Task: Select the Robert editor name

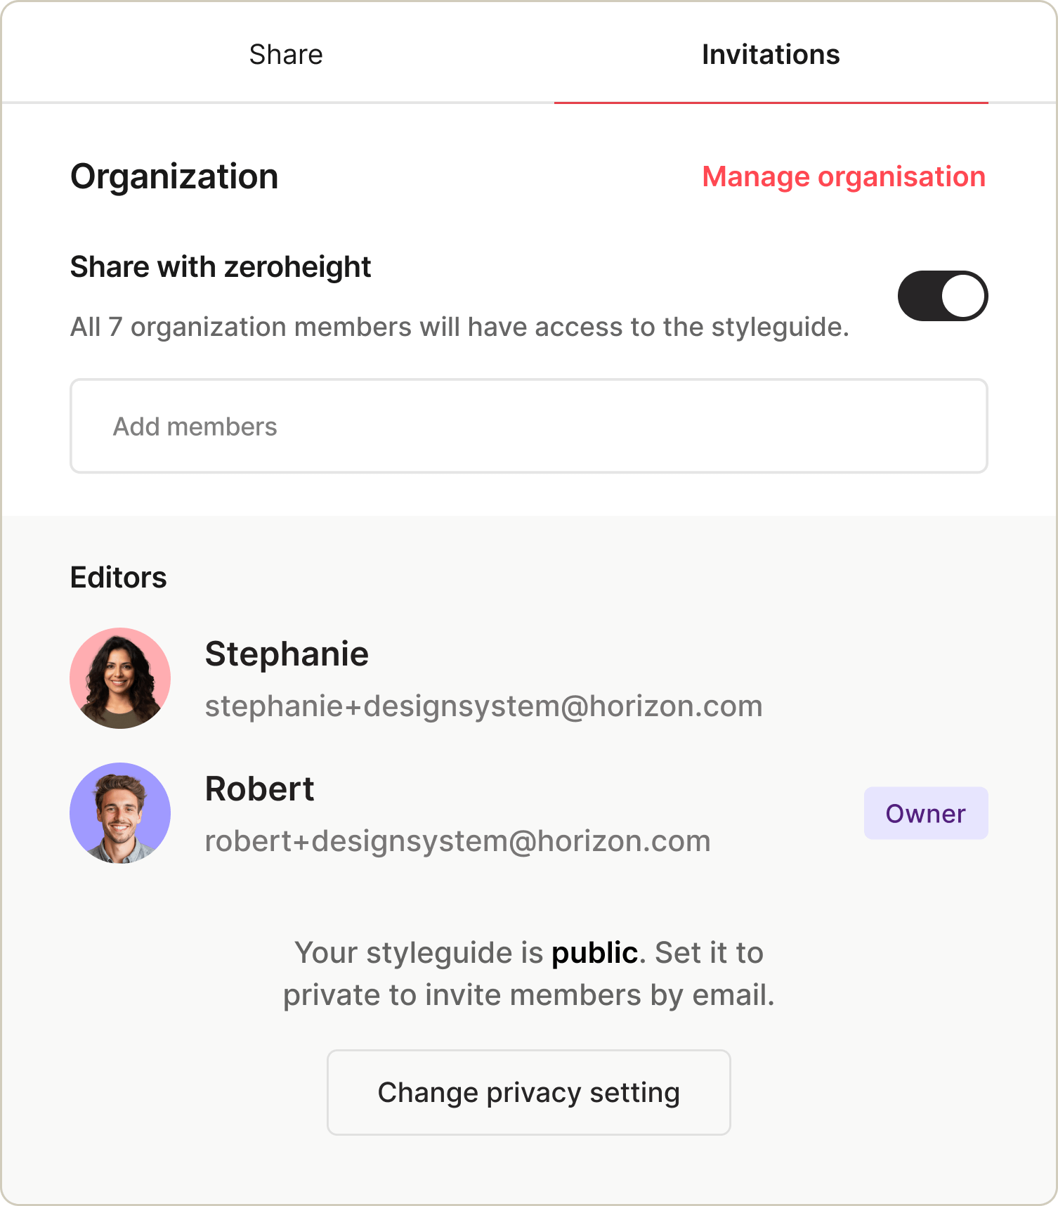Action: [259, 789]
